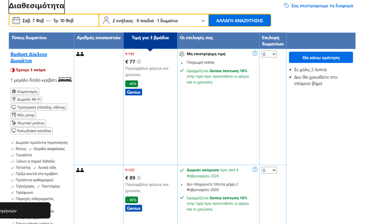Click info icon next to € 77 price
The width and height of the screenshot is (366, 224).
coord(139,62)
